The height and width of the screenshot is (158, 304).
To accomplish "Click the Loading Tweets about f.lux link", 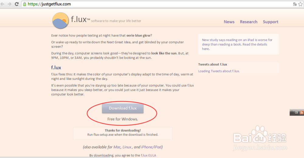I will [219, 71].
